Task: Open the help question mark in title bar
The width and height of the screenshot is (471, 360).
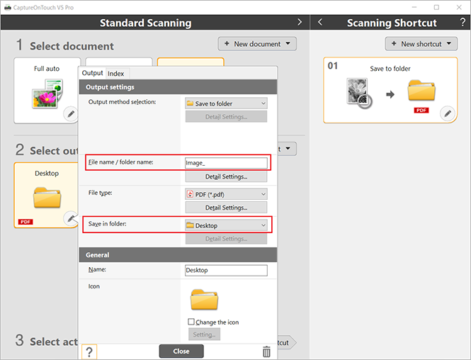Action: coord(463,22)
